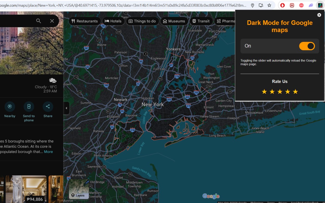
Task: Select the Massapequa map label
Action: pos(254,113)
